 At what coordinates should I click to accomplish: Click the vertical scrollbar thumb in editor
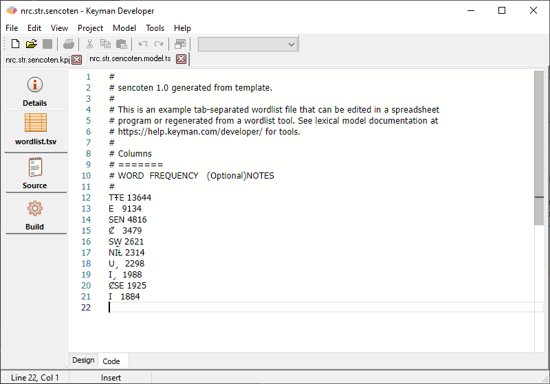[539, 148]
